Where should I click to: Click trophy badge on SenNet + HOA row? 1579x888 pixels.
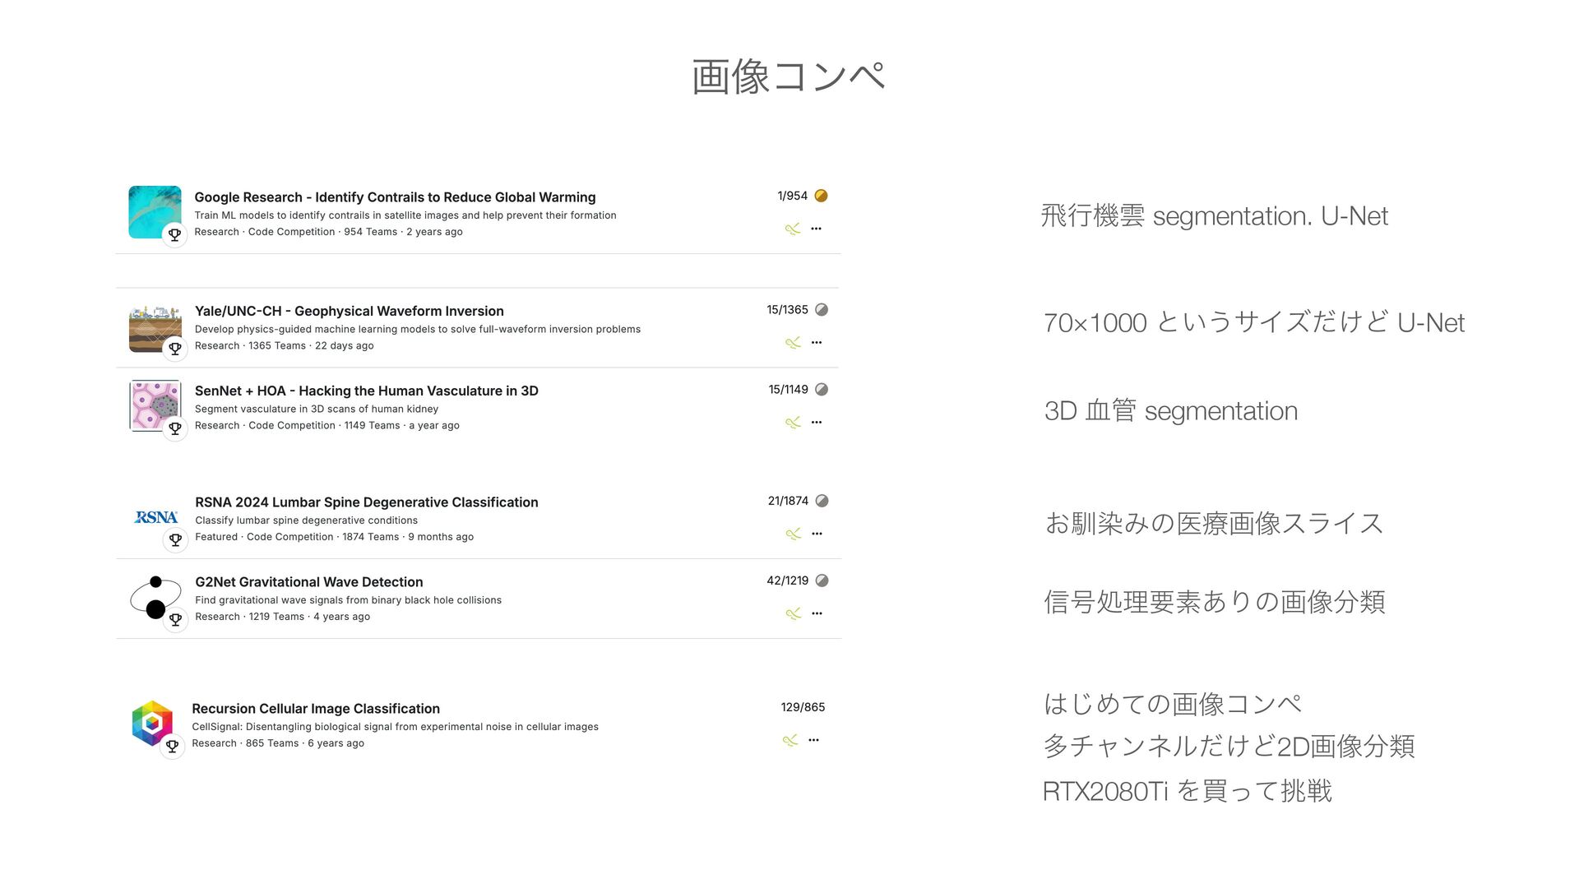(175, 428)
